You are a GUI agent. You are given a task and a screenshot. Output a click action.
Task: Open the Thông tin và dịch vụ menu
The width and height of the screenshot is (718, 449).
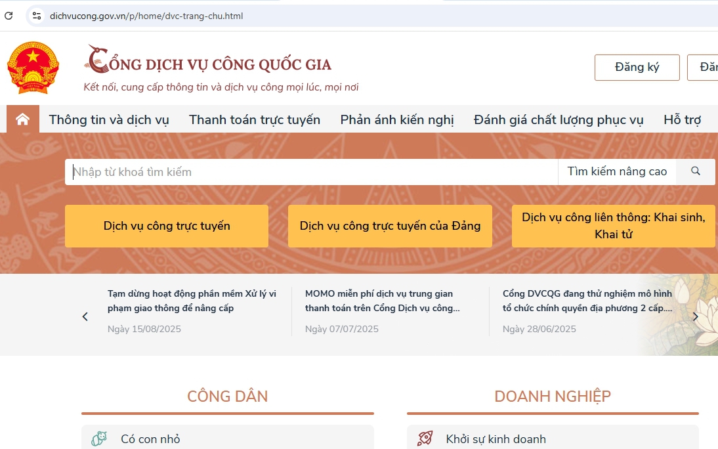click(109, 119)
